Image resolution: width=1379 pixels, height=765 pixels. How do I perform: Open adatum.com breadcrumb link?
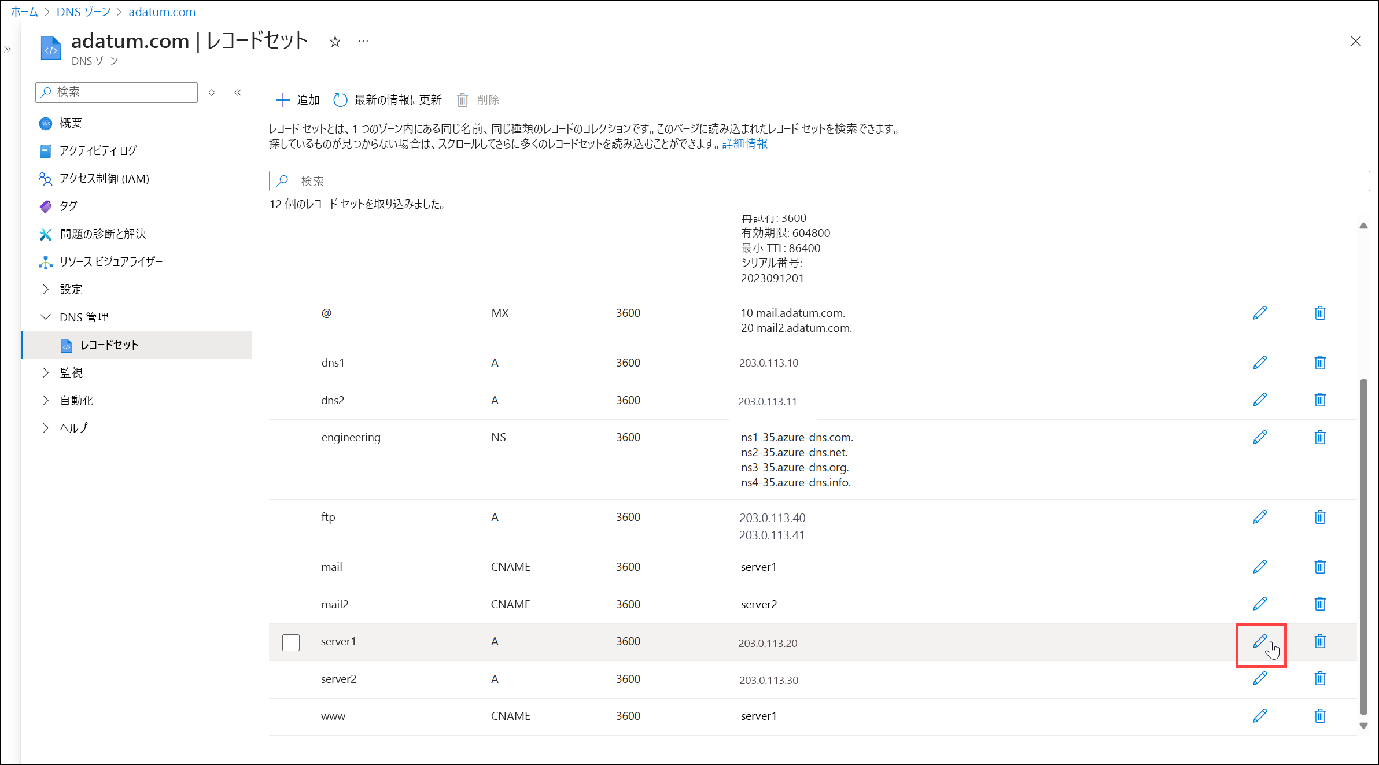[162, 12]
